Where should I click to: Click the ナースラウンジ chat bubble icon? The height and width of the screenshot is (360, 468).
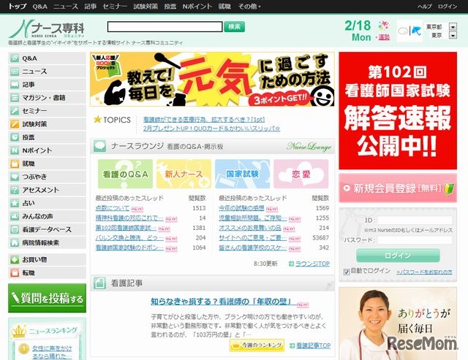click(99, 146)
